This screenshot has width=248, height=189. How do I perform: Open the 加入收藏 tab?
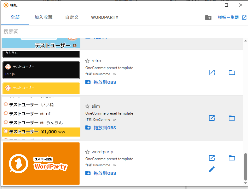click(x=43, y=17)
